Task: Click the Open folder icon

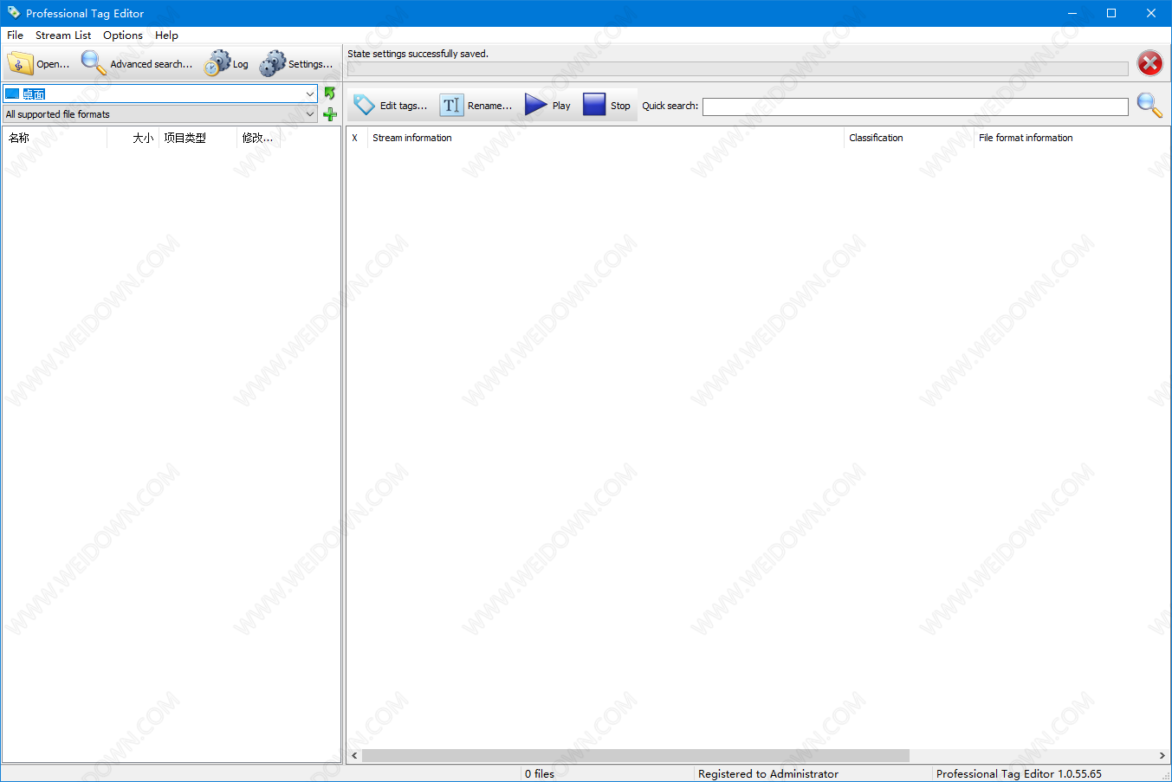Action: pyautogui.click(x=20, y=63)
